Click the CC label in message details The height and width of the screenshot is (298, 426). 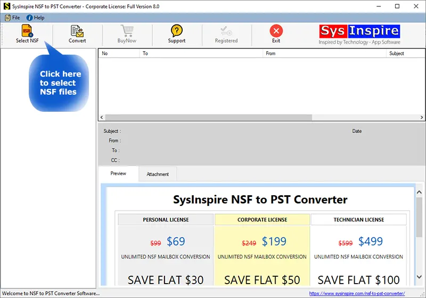tap(115, 160)
